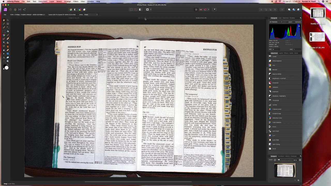Viewport: 331px width, 186px height.
Task: Open the Channels panel tab
Action: point(294,156)
